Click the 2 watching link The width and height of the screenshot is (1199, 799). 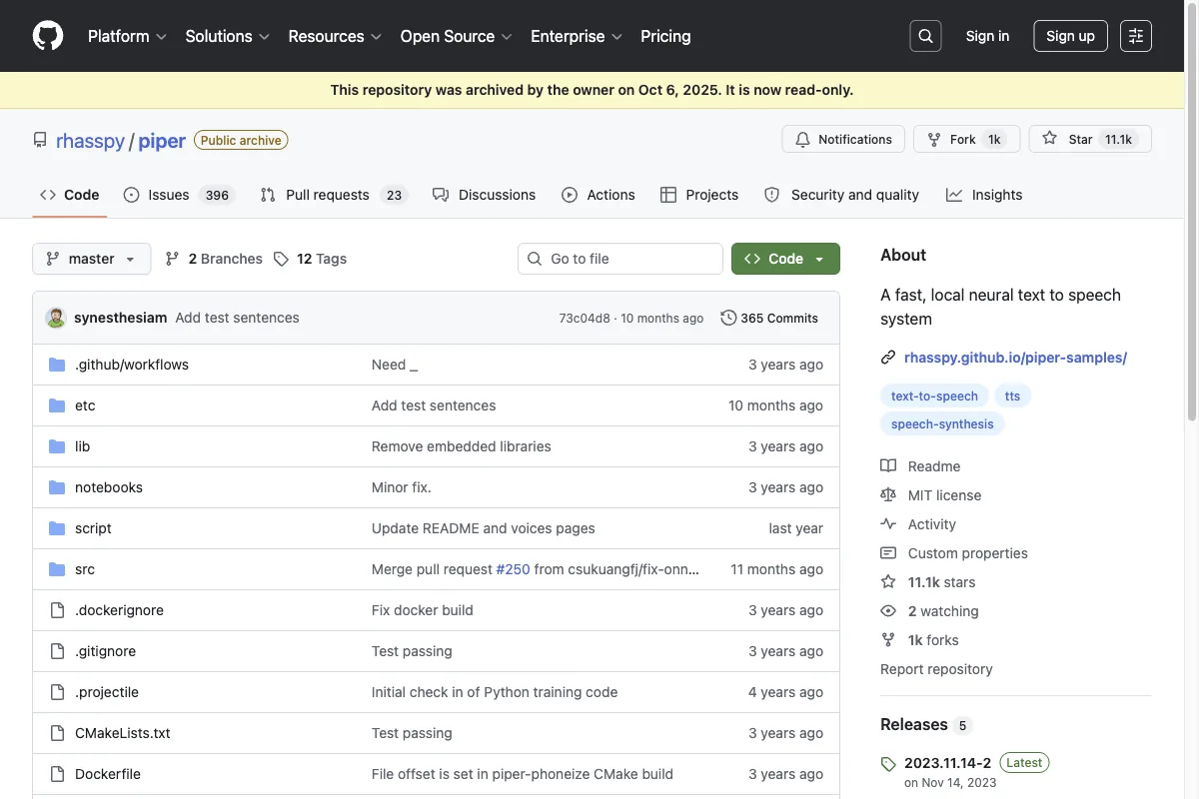(x=929, y=611)
